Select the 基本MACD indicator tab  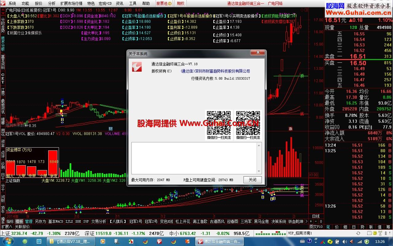(x=56, y=221)
